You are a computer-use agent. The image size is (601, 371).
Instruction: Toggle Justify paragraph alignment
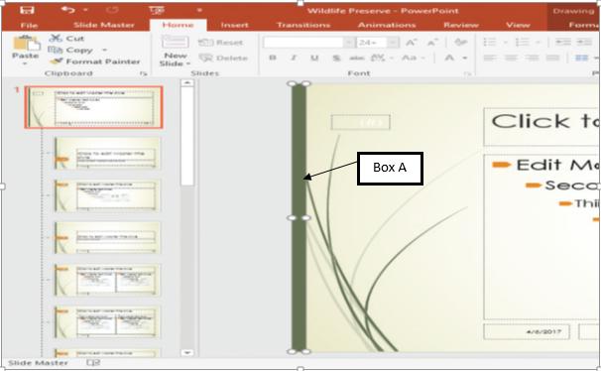552,58
